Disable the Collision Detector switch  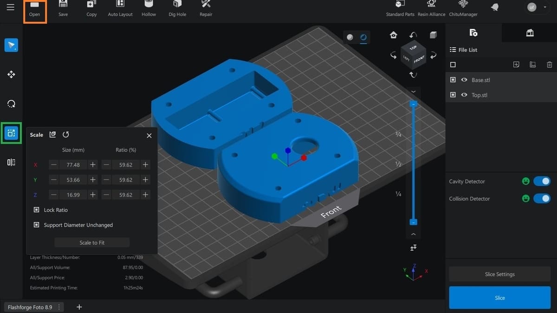[542, 198]
